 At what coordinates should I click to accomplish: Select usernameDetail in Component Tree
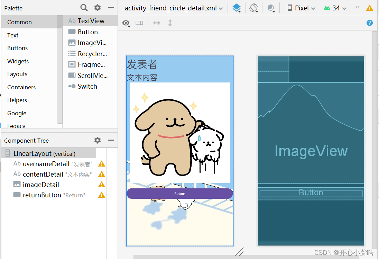pyautogui.click(x=53, y=164)
